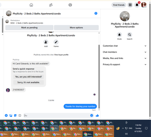Choose a sticker from the sticker icon
This screenshot has width=151, height=137.
click(15, 116)
